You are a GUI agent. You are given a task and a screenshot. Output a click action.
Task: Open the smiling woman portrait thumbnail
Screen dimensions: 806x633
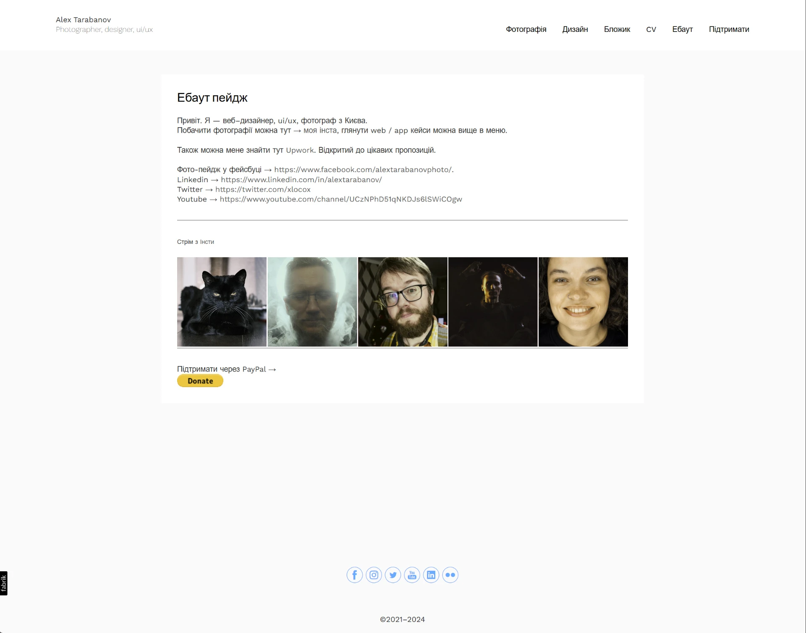click(x=583, y=302)
